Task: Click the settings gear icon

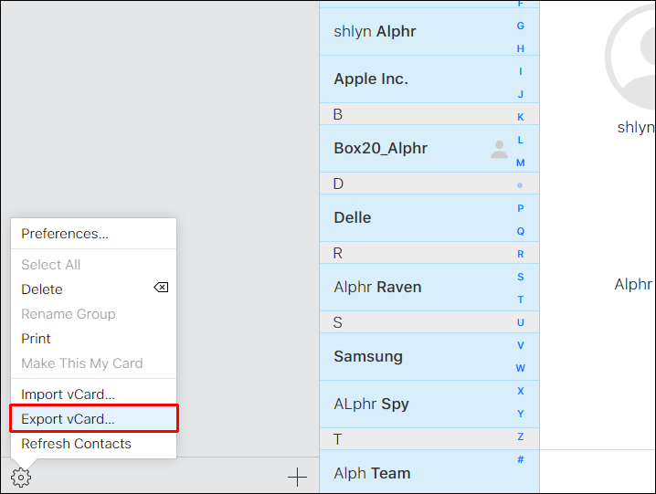Action: pyautogui.click(x=20, y=477)
